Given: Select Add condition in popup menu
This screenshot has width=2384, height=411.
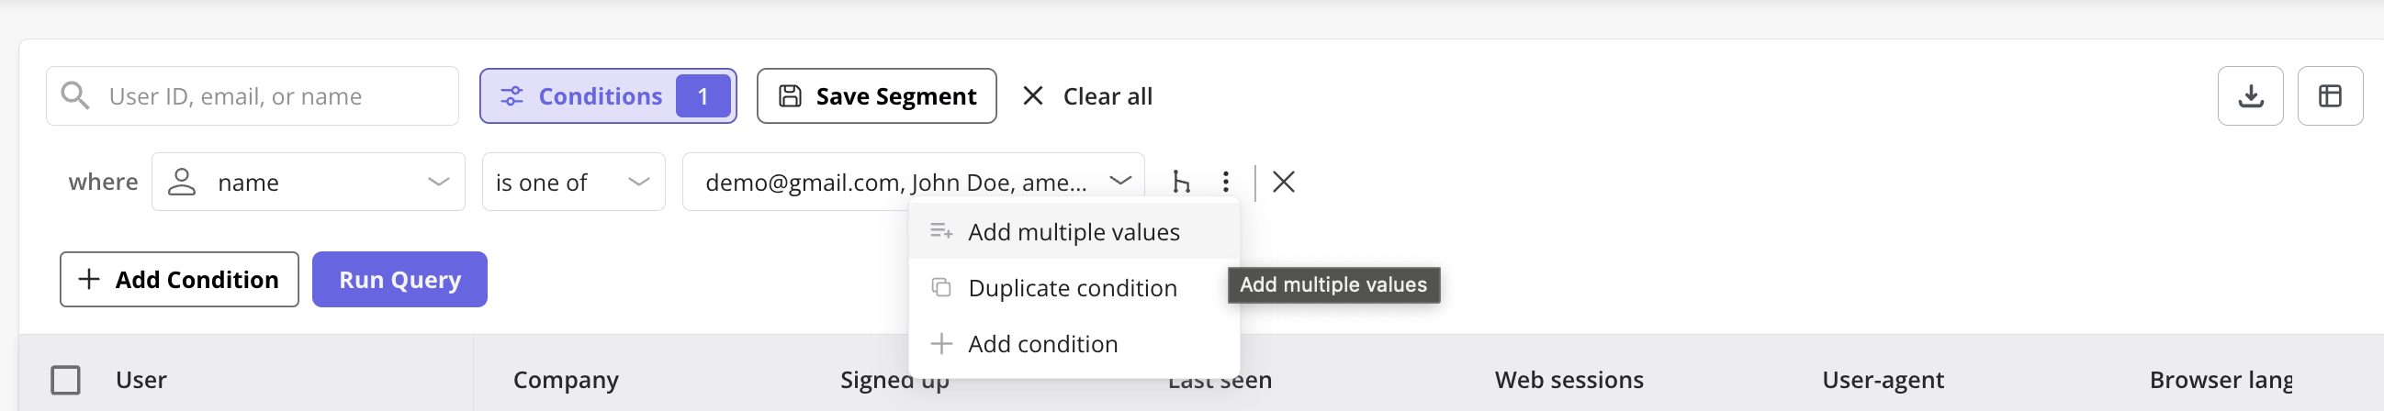Looking at the screenshot, I should coord(1074,345).
